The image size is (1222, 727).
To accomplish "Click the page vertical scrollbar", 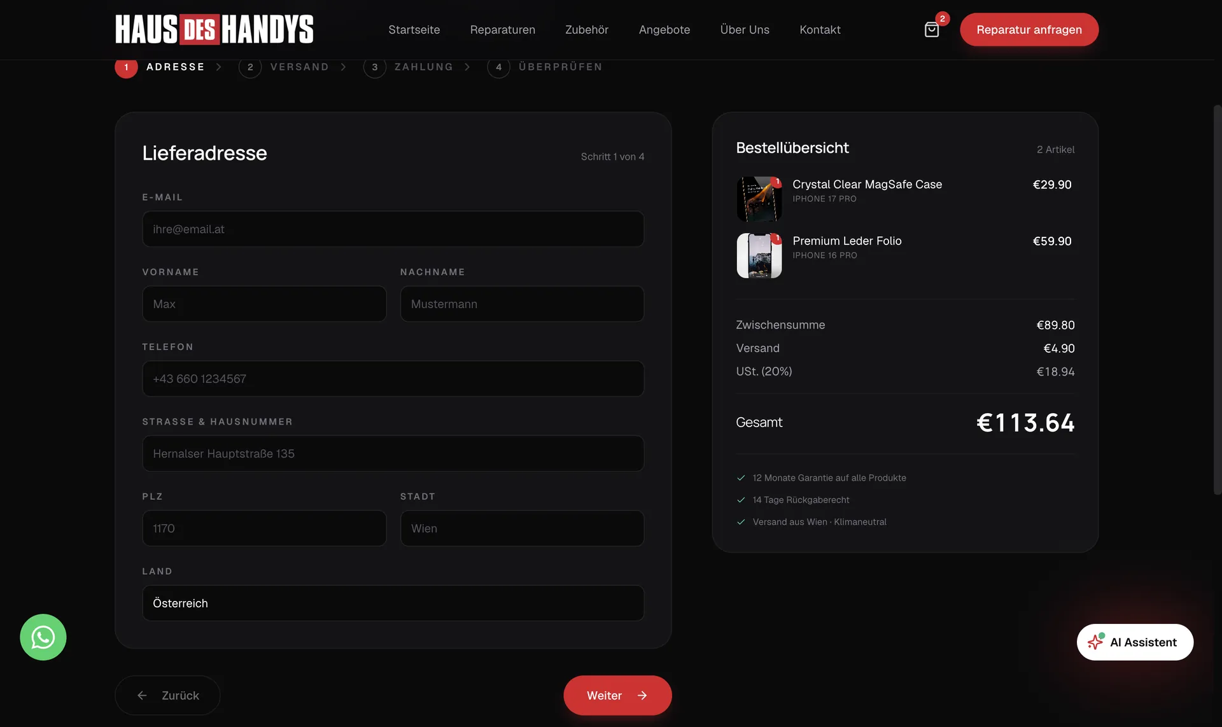I will point(1217,299).
